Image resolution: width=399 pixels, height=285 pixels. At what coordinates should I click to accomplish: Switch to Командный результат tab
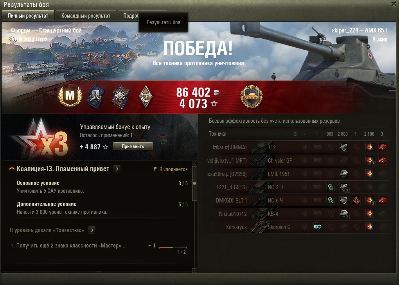86,16
